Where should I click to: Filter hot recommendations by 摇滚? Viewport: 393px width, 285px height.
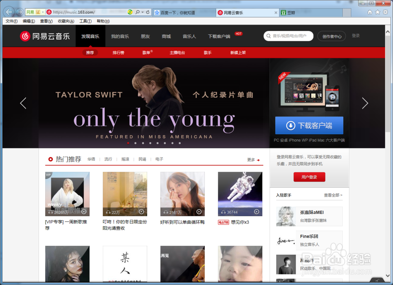pos(125,159)
